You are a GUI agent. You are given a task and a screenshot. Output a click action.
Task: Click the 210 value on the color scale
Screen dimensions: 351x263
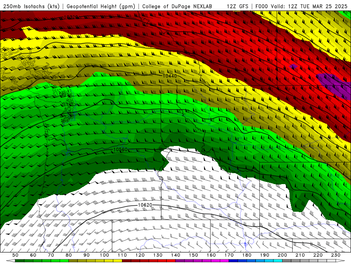tap(300, 255)
